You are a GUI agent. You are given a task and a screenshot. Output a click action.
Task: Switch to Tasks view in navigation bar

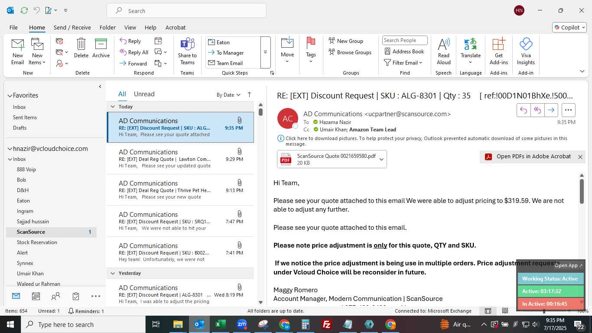point(76,296)
